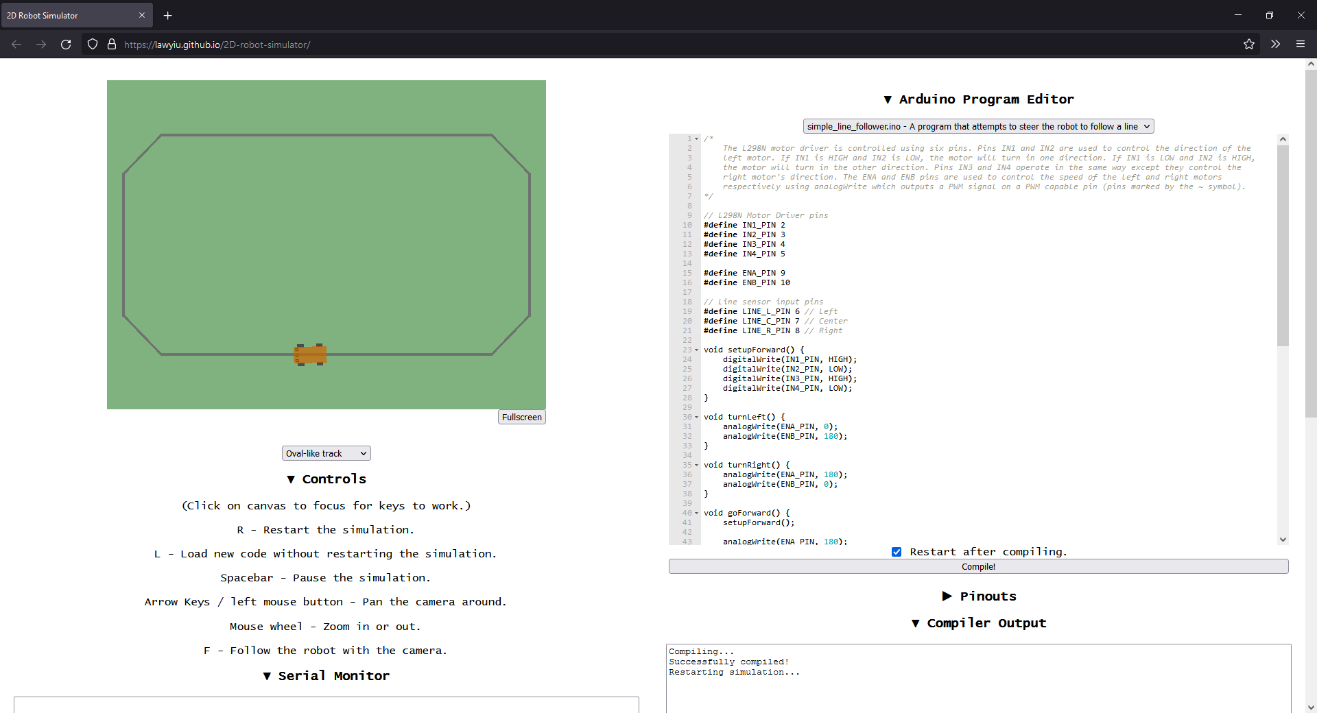Open the browser hamburger menu
Image resolution: width=1317 pixels, height=713 pixels.
1300,45
